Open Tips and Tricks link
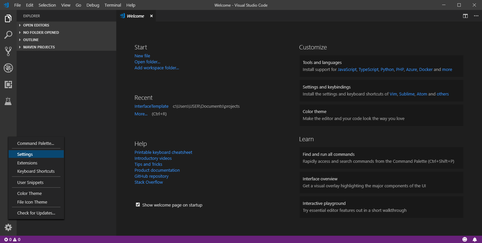The height and width of the screenshot is (243, 482). click(x=148, y=164)
